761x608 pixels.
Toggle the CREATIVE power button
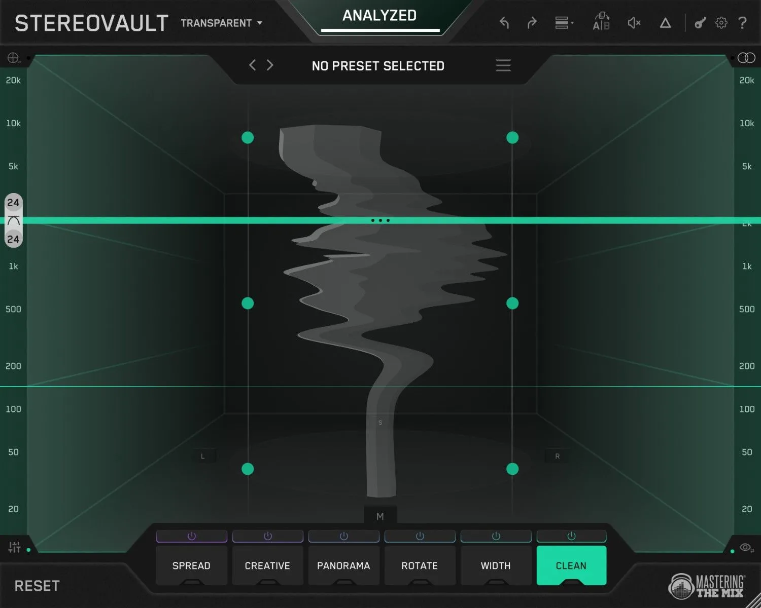268,536
